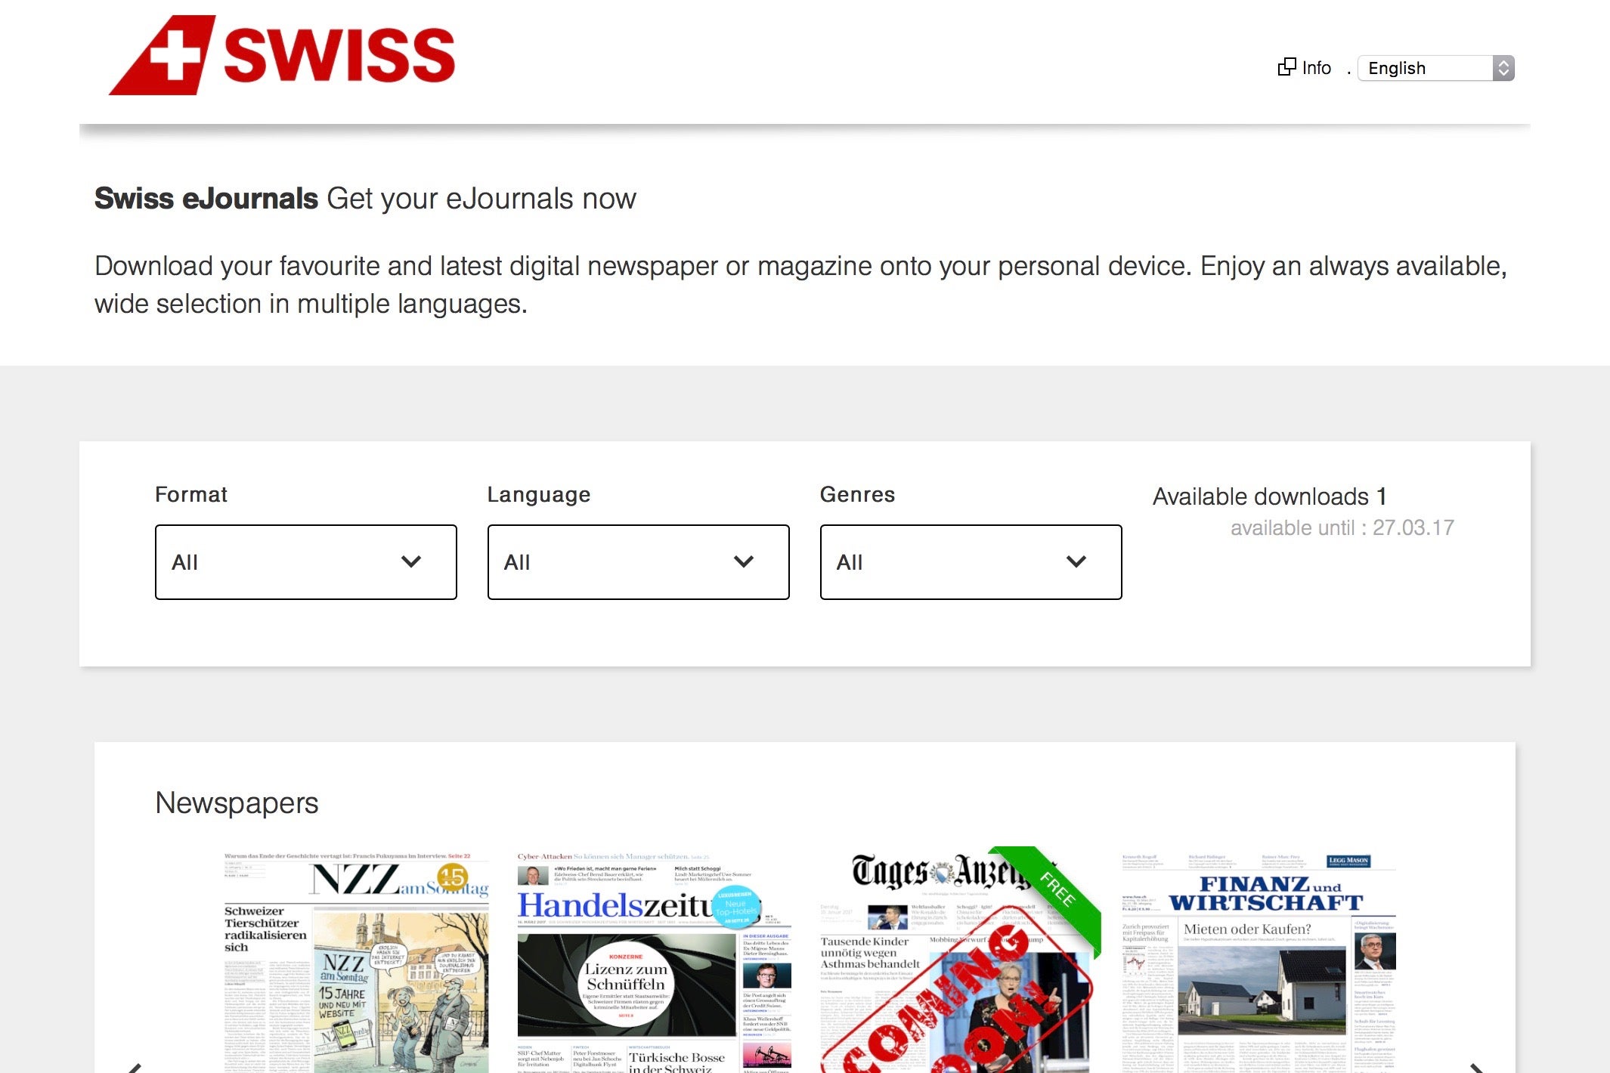Screen dimensions: 1610x1073
Task: Click the Genres dropdown chevron arrow
Action: point(1076,561)
